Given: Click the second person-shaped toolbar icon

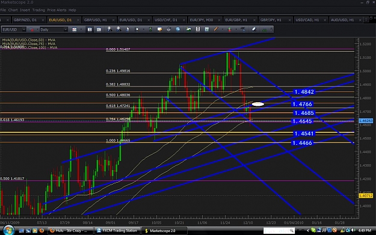Looking at the screenshot, I should pyautogui.click(x=119, y=29).
